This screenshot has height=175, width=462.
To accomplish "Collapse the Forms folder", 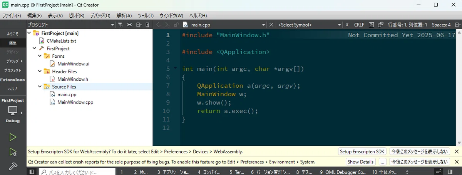I will pos(40,56).
